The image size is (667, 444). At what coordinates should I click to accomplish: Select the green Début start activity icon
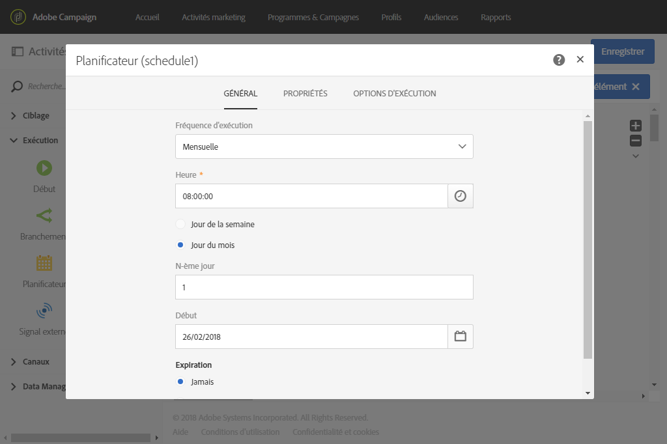pos(44,168)
